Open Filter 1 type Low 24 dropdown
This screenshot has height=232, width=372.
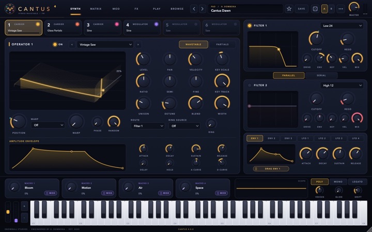coord(342,26)
